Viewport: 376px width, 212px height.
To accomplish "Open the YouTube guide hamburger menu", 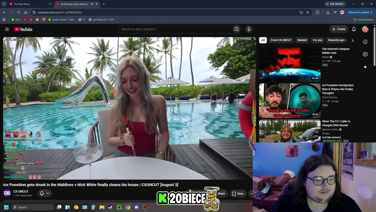I will tap(7, 29).
